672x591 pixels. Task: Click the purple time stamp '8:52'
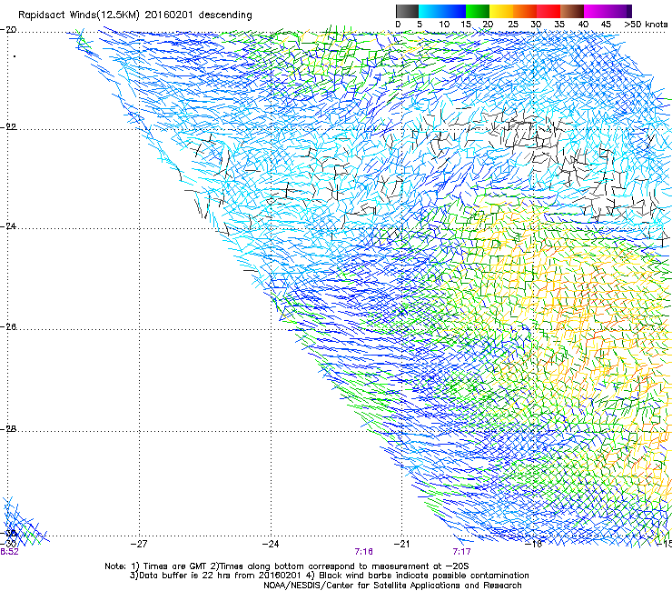[x=9, y=552]
